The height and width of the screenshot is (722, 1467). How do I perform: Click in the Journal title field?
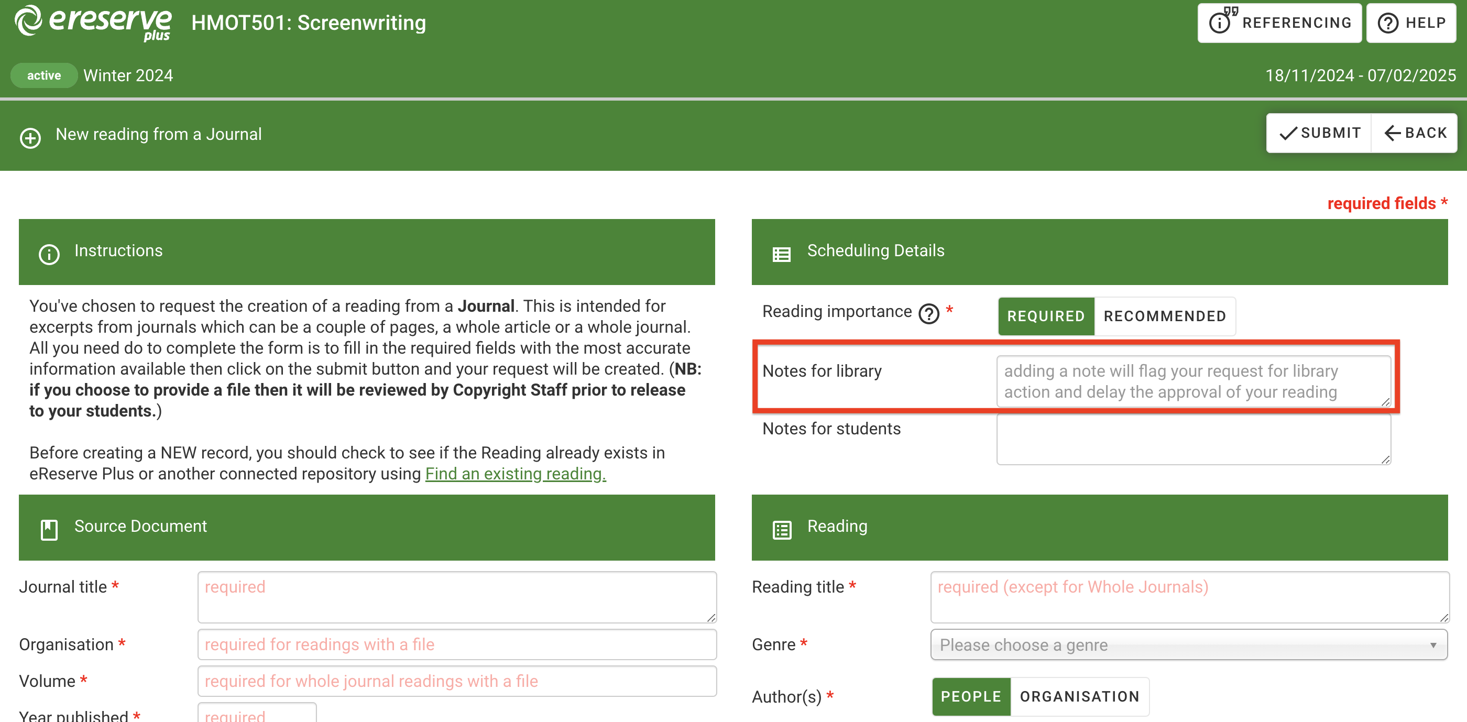pyautogui.click(x=456, y=596)
